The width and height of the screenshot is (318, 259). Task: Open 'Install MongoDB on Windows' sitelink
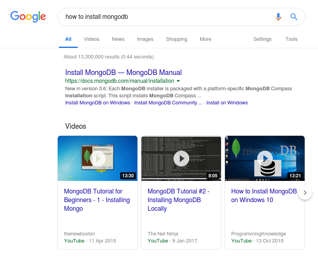[x=97, y=103]
